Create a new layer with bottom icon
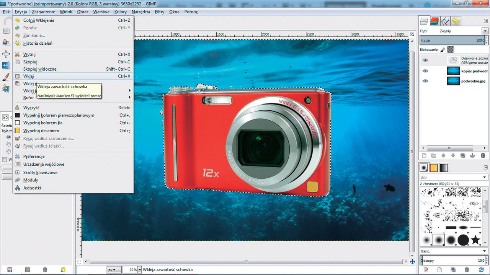This screenshot has width=490, height=275. click(x=424, y=155)
